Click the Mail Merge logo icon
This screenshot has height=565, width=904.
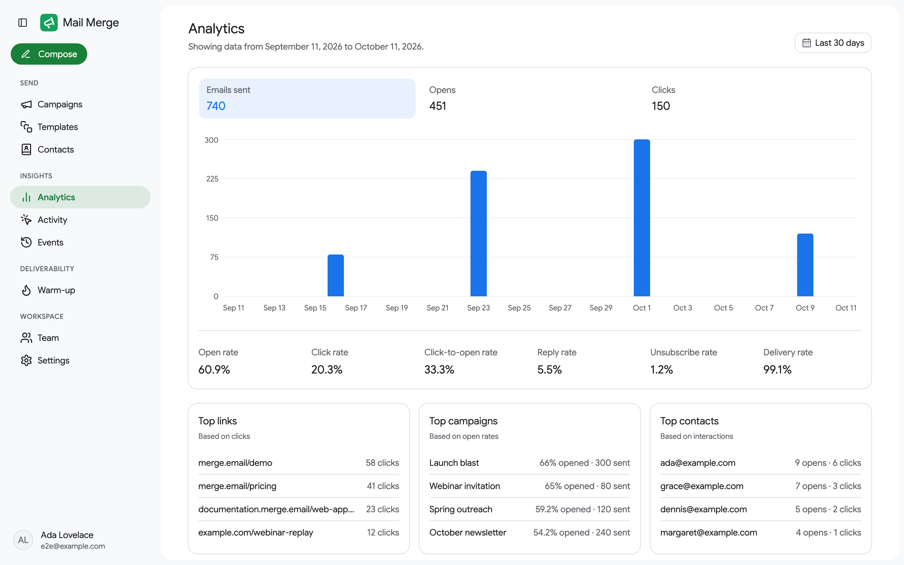tap(49, 22)
